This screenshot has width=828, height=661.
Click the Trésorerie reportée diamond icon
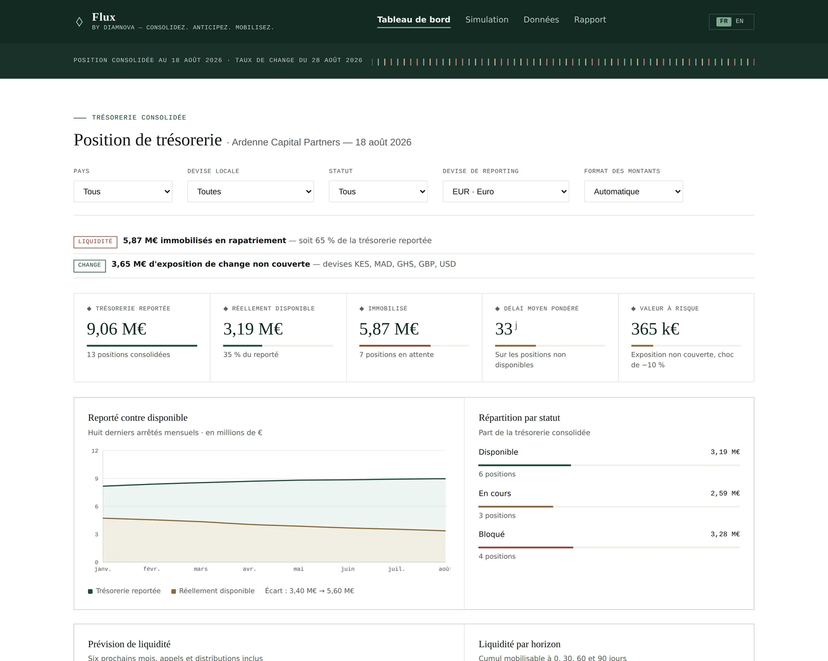click(89, 309)
